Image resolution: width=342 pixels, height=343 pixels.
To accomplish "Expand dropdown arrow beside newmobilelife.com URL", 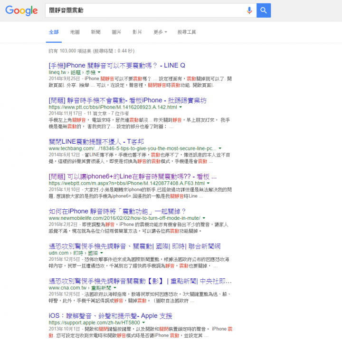I will [204, 218].
